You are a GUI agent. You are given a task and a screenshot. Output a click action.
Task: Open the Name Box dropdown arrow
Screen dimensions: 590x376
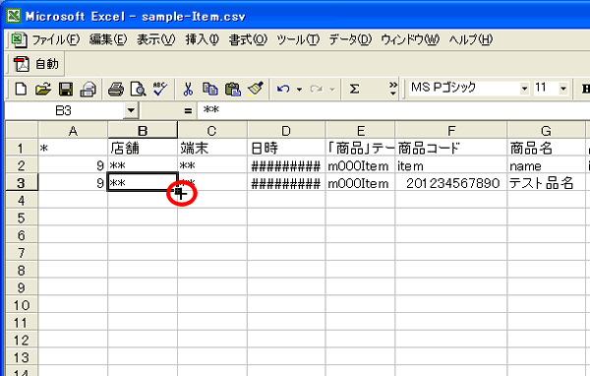tap(131, 111)
